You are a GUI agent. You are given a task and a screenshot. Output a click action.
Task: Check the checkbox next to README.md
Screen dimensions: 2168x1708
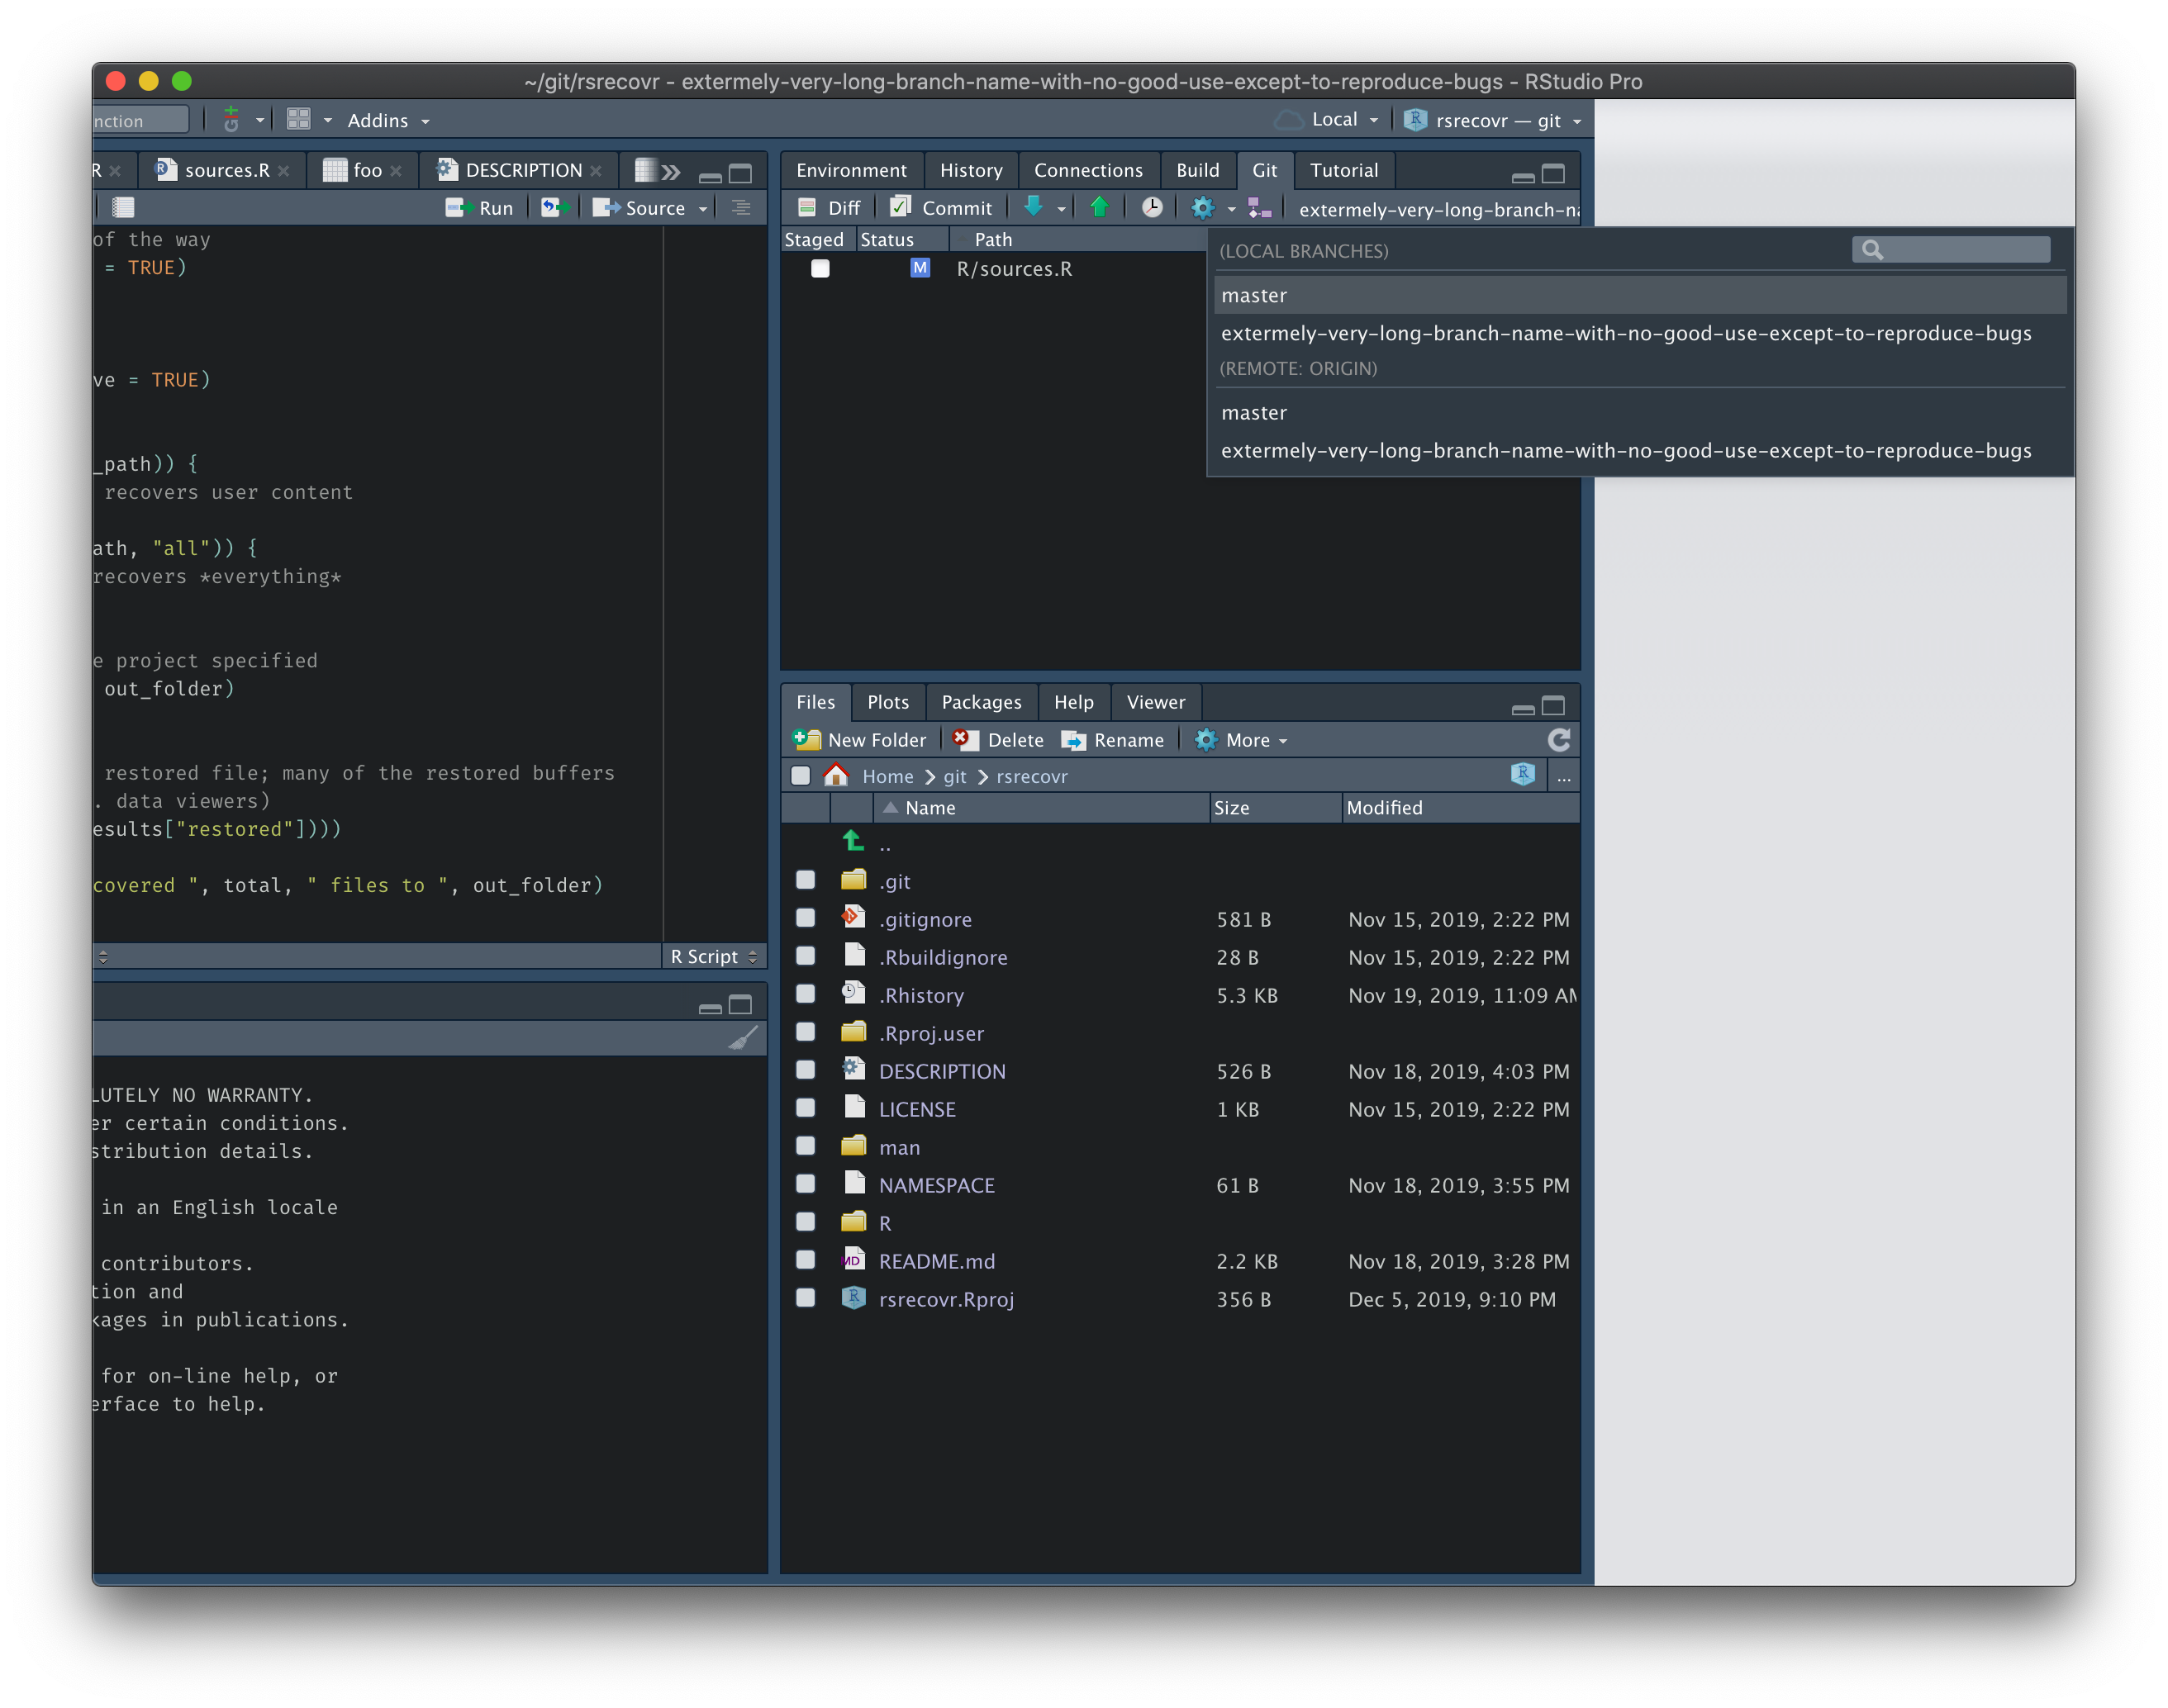[x=806, y=1260]
